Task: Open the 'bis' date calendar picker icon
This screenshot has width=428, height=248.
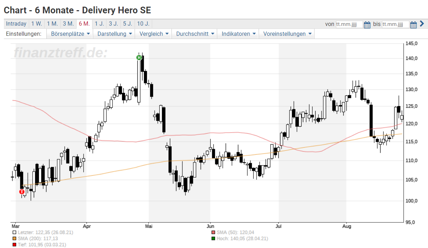Action: (413, 25)
